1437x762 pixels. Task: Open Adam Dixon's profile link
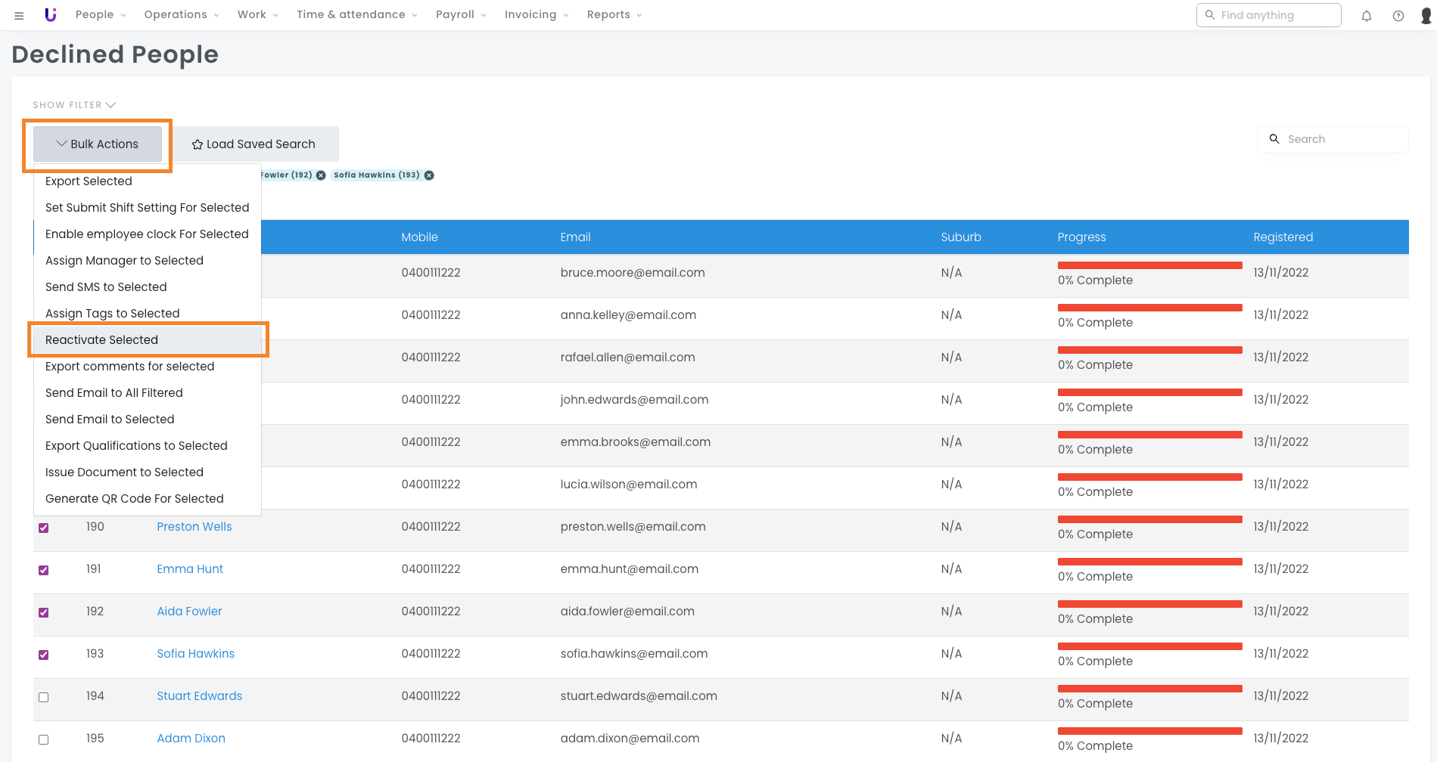point(191,739)
